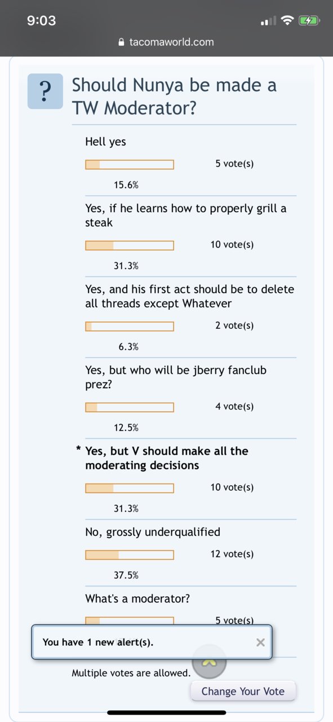Tap the lock icon beside tacomaworld.com
Image resolution: width=333 pixels, height=722 pixels.
121,42
